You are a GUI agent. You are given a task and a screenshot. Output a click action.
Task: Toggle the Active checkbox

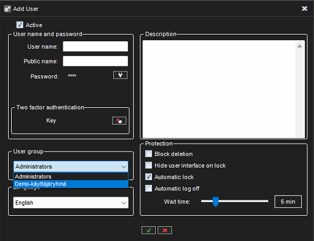tap(20, 25)
